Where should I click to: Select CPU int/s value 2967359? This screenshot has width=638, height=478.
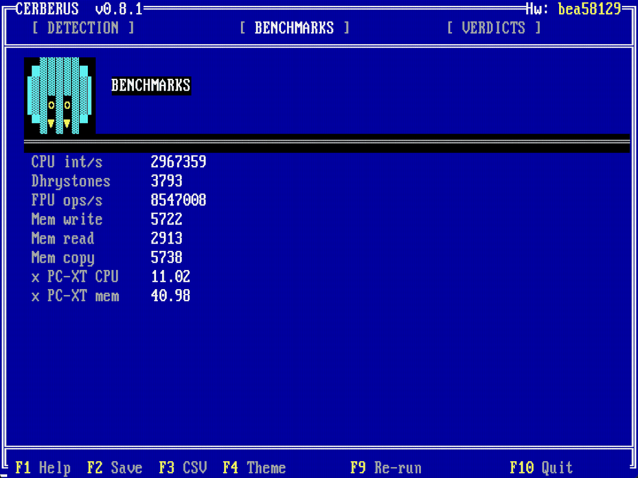(x=178, y=162)
